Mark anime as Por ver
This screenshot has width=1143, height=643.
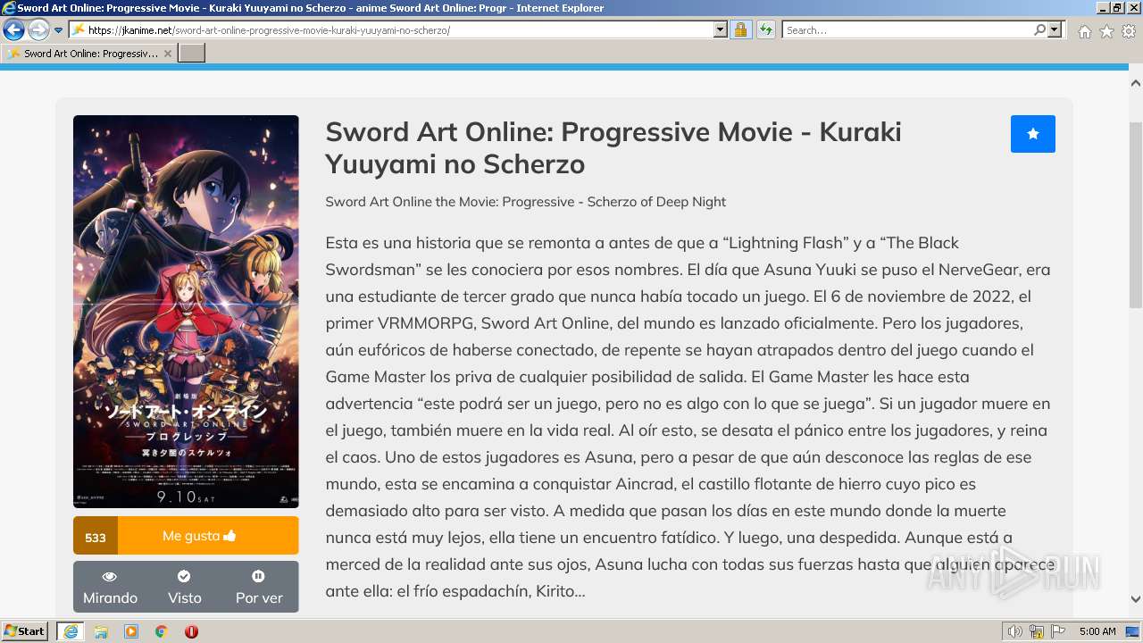(259, 588)
